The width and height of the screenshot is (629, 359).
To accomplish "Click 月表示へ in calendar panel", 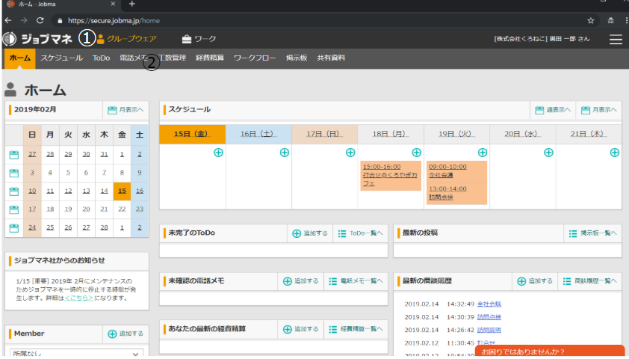I will point(126,110).
